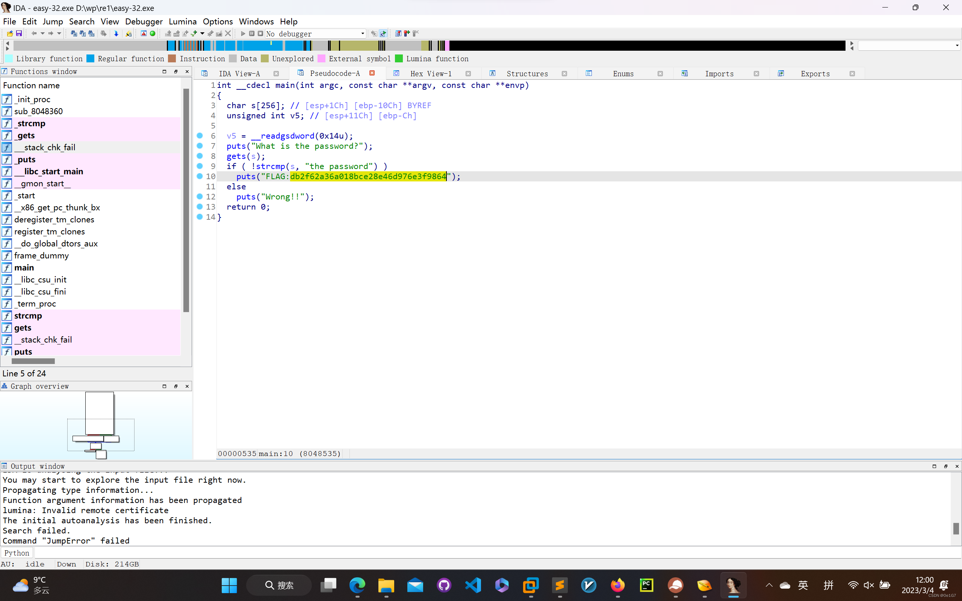Open the back history dropdown arrow
The width and height of the screenshot is (962, 601).
pyautogui.click(x=42, y=34)
